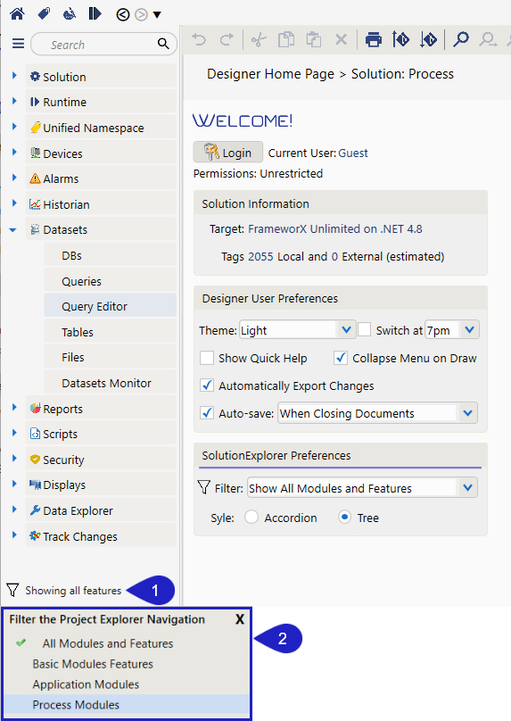511x721 pixels.
Task: Click the tag icon in top bar
Action: tap(44, 13)
